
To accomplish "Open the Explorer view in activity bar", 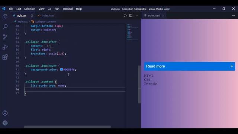I will click(x=5, y=17).
